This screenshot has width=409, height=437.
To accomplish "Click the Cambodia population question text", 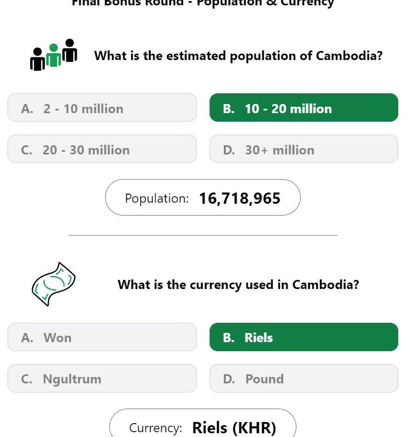I will click(x=239, y=56).
